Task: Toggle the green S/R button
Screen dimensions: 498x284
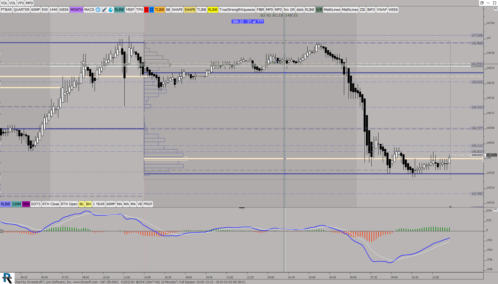Action: 319,10
